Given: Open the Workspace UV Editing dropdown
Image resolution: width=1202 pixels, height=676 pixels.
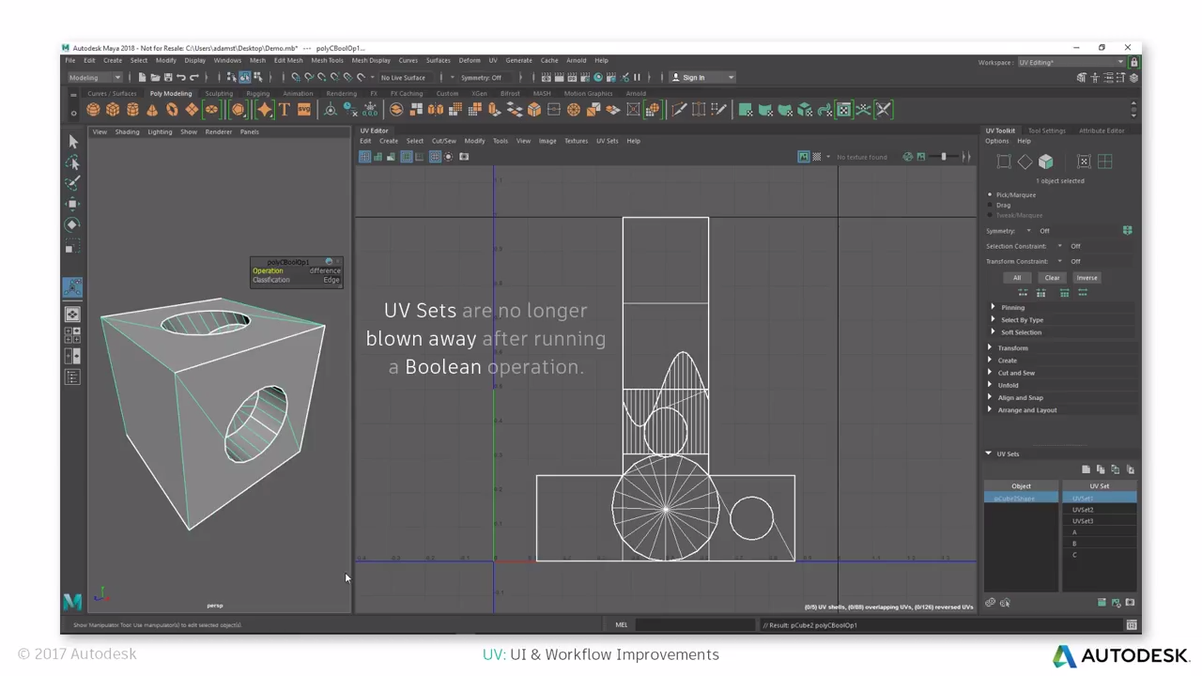Looking at the screenshot, I should (x=1071, y=62).
